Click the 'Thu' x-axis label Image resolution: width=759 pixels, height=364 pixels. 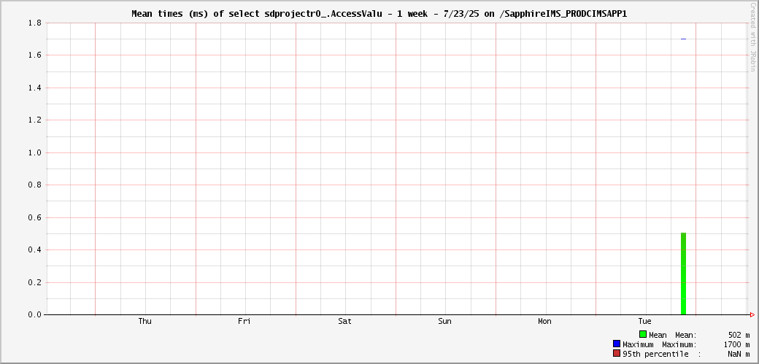point(145,321)
